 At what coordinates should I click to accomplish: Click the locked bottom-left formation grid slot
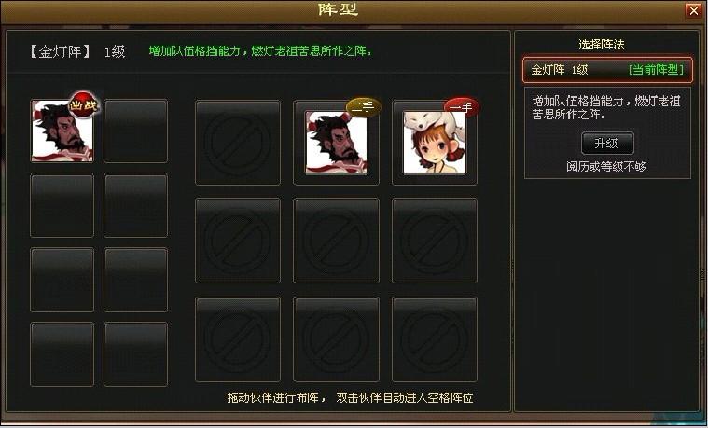pyautogui.click(x=238, y=339)
